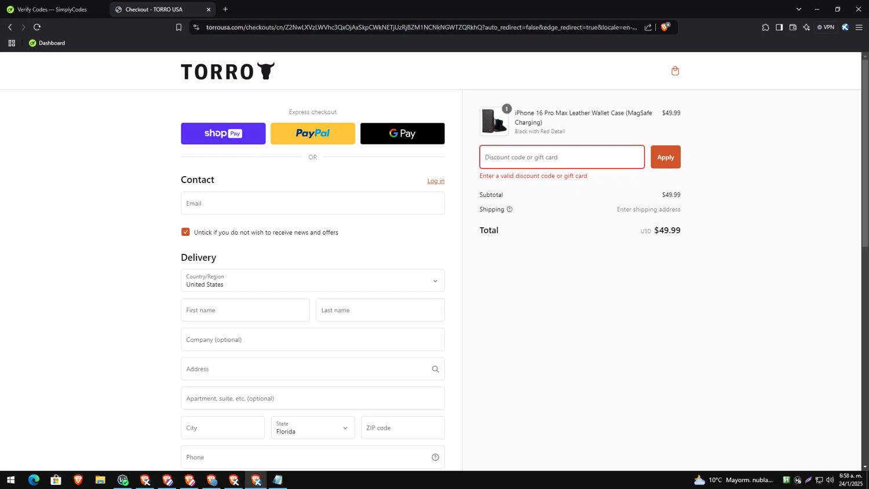Reload the checkout page

click(37, 27)
